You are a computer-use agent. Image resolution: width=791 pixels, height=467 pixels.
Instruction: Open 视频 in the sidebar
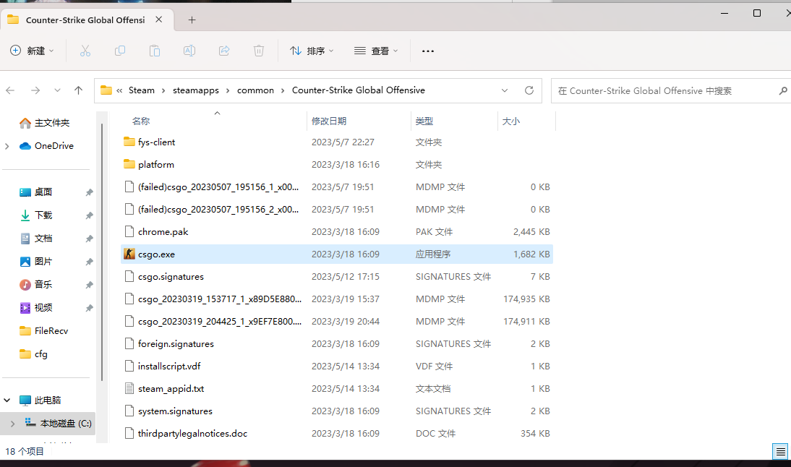[36, 308]
